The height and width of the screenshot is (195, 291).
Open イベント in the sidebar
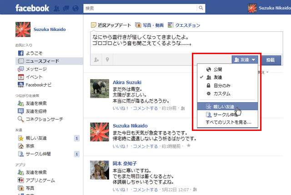coord(30,77)
